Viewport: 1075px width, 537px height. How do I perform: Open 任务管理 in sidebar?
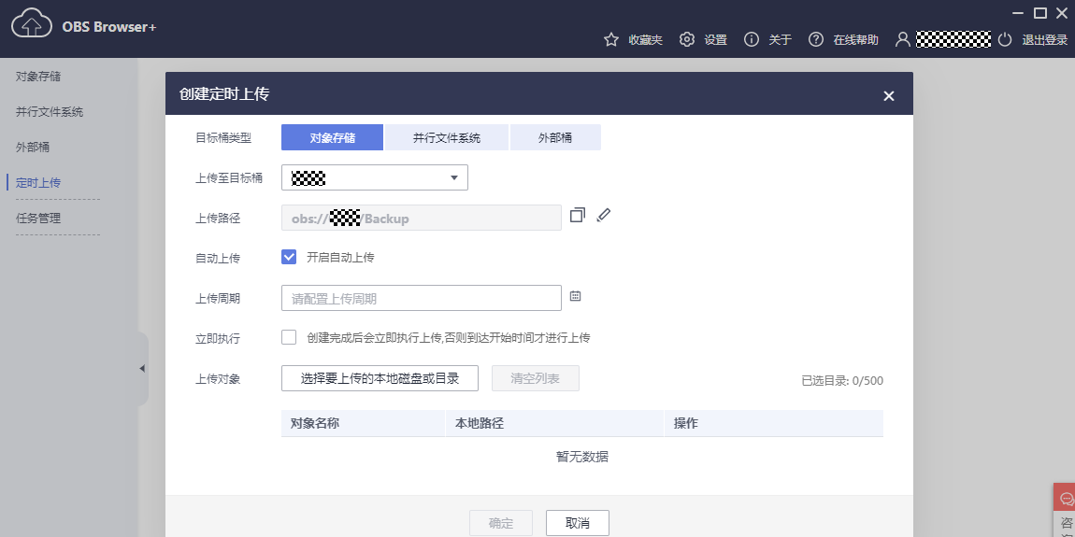pos(38,218)
